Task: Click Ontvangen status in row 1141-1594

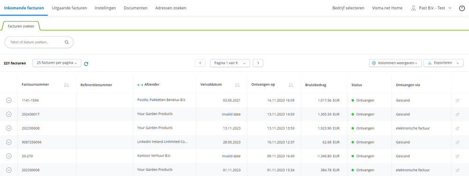Action: (363, 101)
